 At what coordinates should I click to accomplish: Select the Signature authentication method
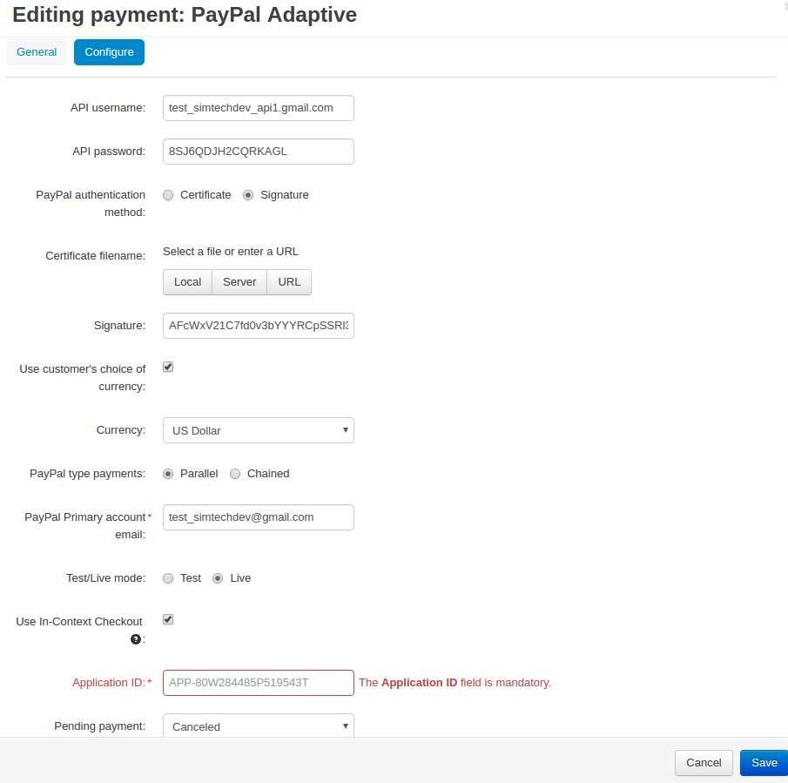(x=248, y=195)
